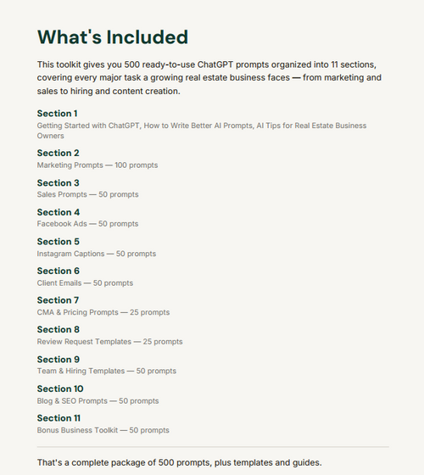
Task: Select the Section 8 heading
Action: (59, 330)
